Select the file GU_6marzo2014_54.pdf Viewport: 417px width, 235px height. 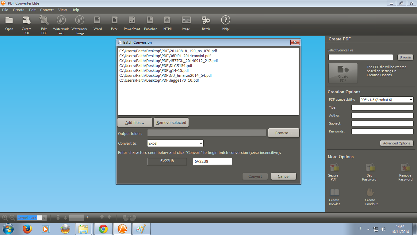tap(166, 76)
